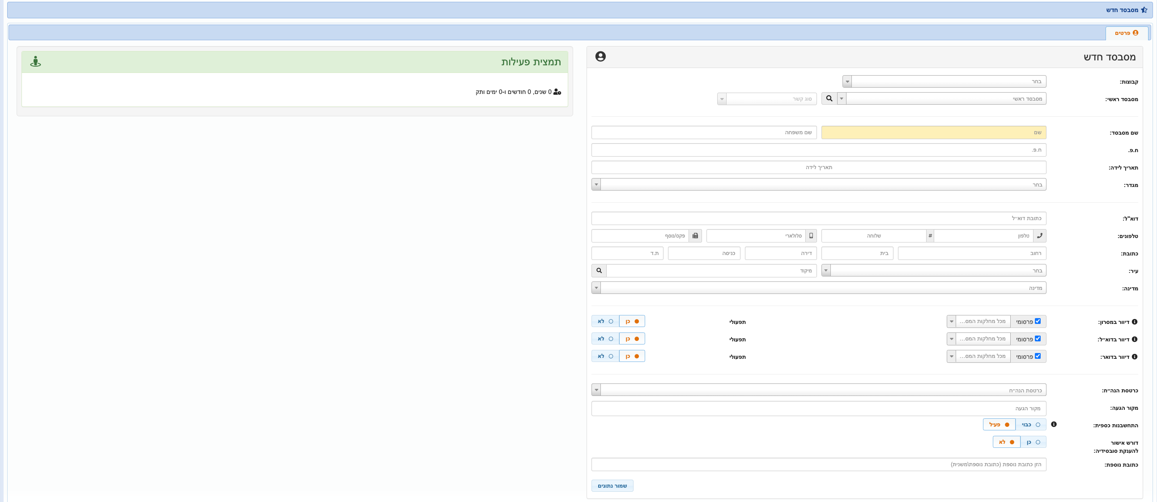Image resolution: width=1157 pixels, height=502 pixels.
Task: Click the מיקוד zip code field
Action: click(711, 270)
